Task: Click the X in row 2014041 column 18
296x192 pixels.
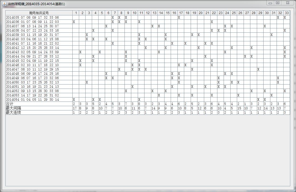Action: click(x=185, y=43)
